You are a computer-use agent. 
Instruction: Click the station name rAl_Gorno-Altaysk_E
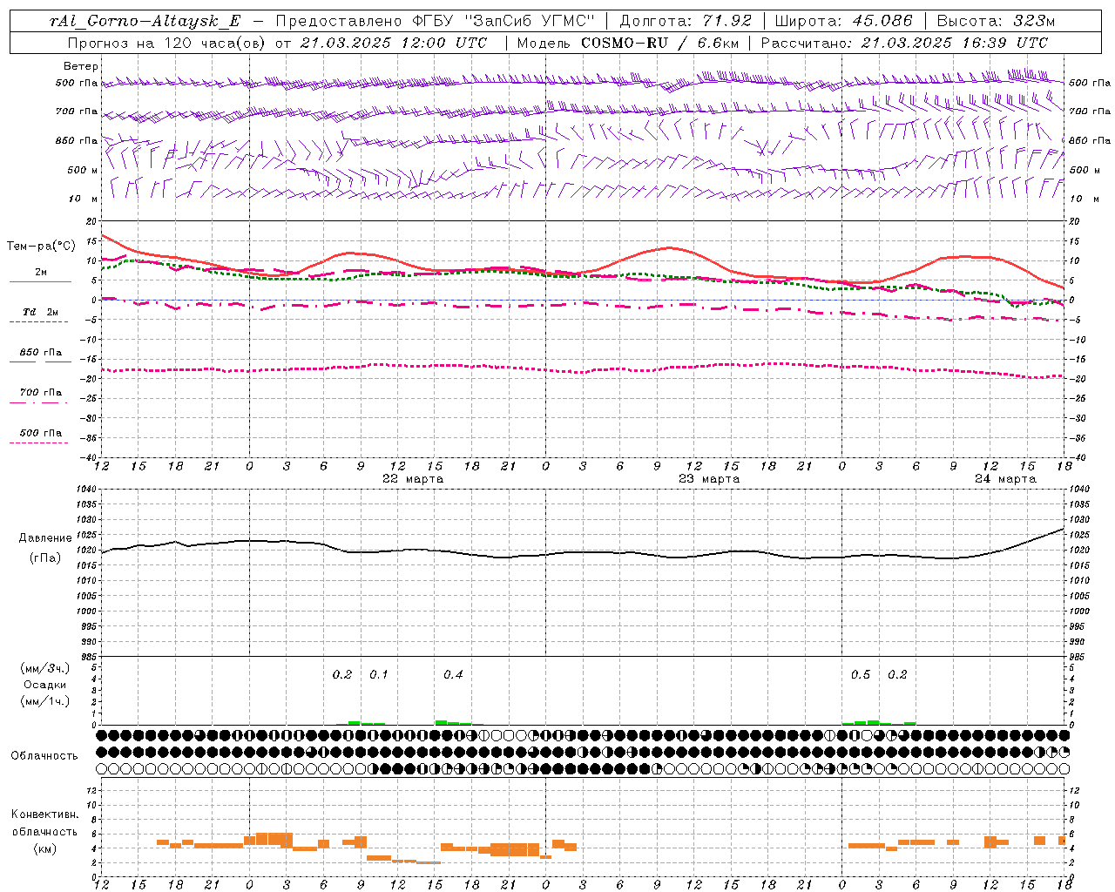point(147,21)
